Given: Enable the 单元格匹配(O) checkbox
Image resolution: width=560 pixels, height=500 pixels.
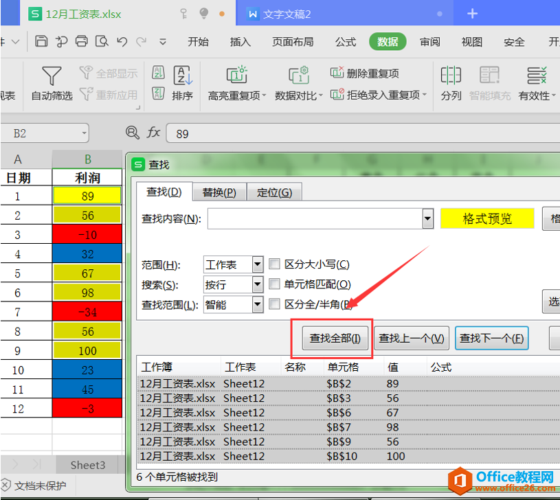Looking at the screenshot, I should click(x=274, y=284).
